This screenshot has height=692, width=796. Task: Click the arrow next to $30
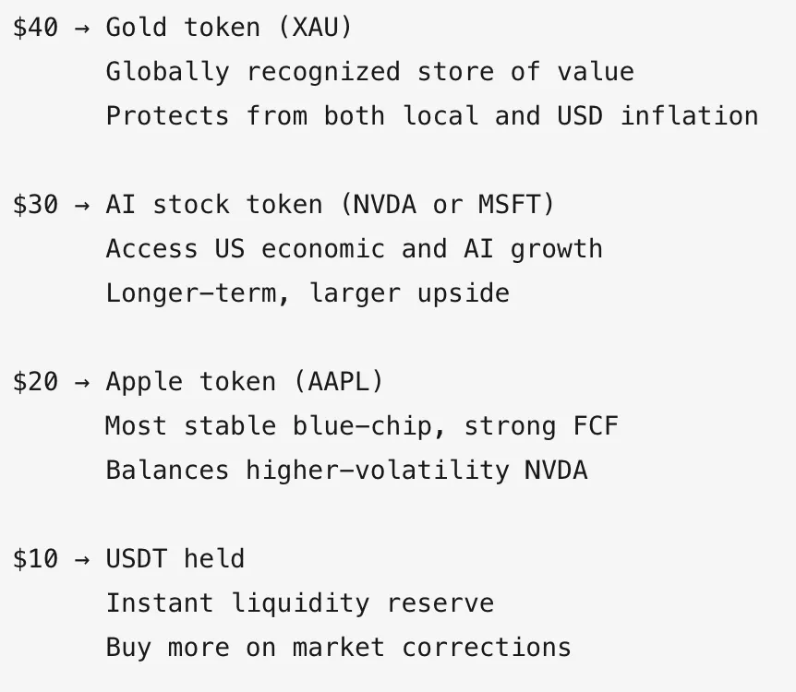point(82,206)
